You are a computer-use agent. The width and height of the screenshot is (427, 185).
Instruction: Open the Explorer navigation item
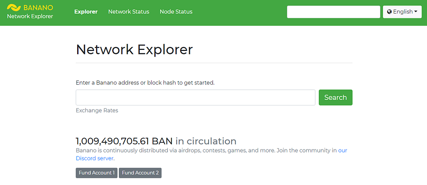(86, 12)
